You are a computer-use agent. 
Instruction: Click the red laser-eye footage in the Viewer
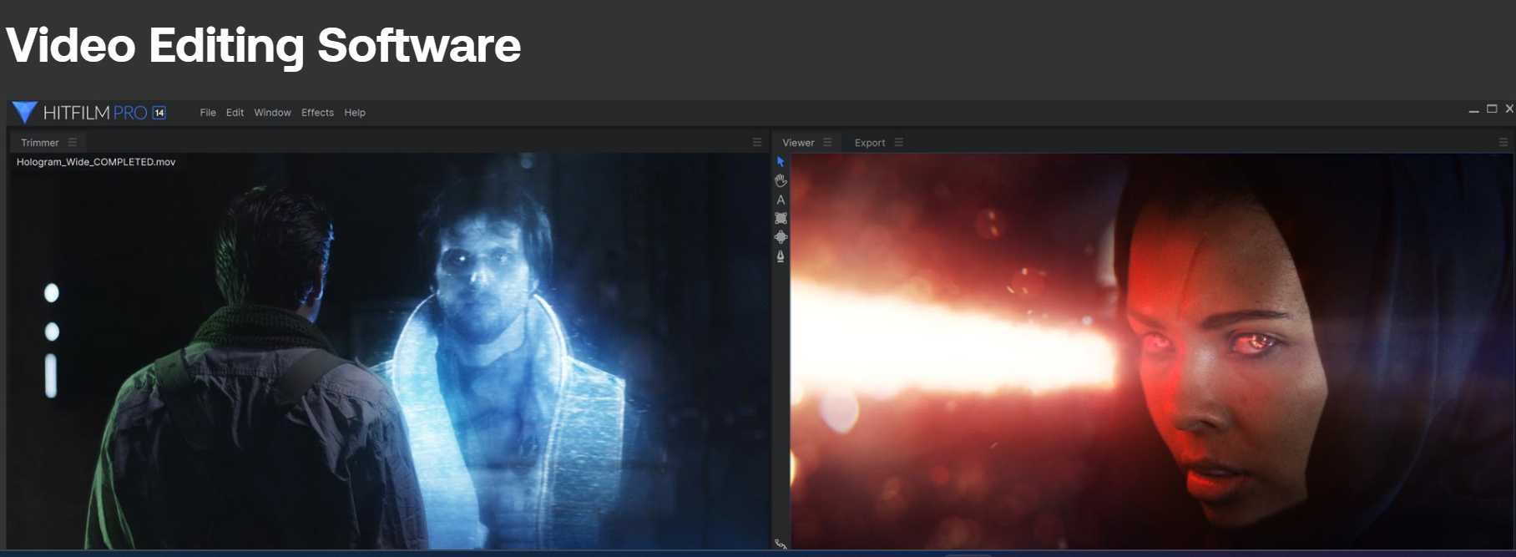[1152, 351]
